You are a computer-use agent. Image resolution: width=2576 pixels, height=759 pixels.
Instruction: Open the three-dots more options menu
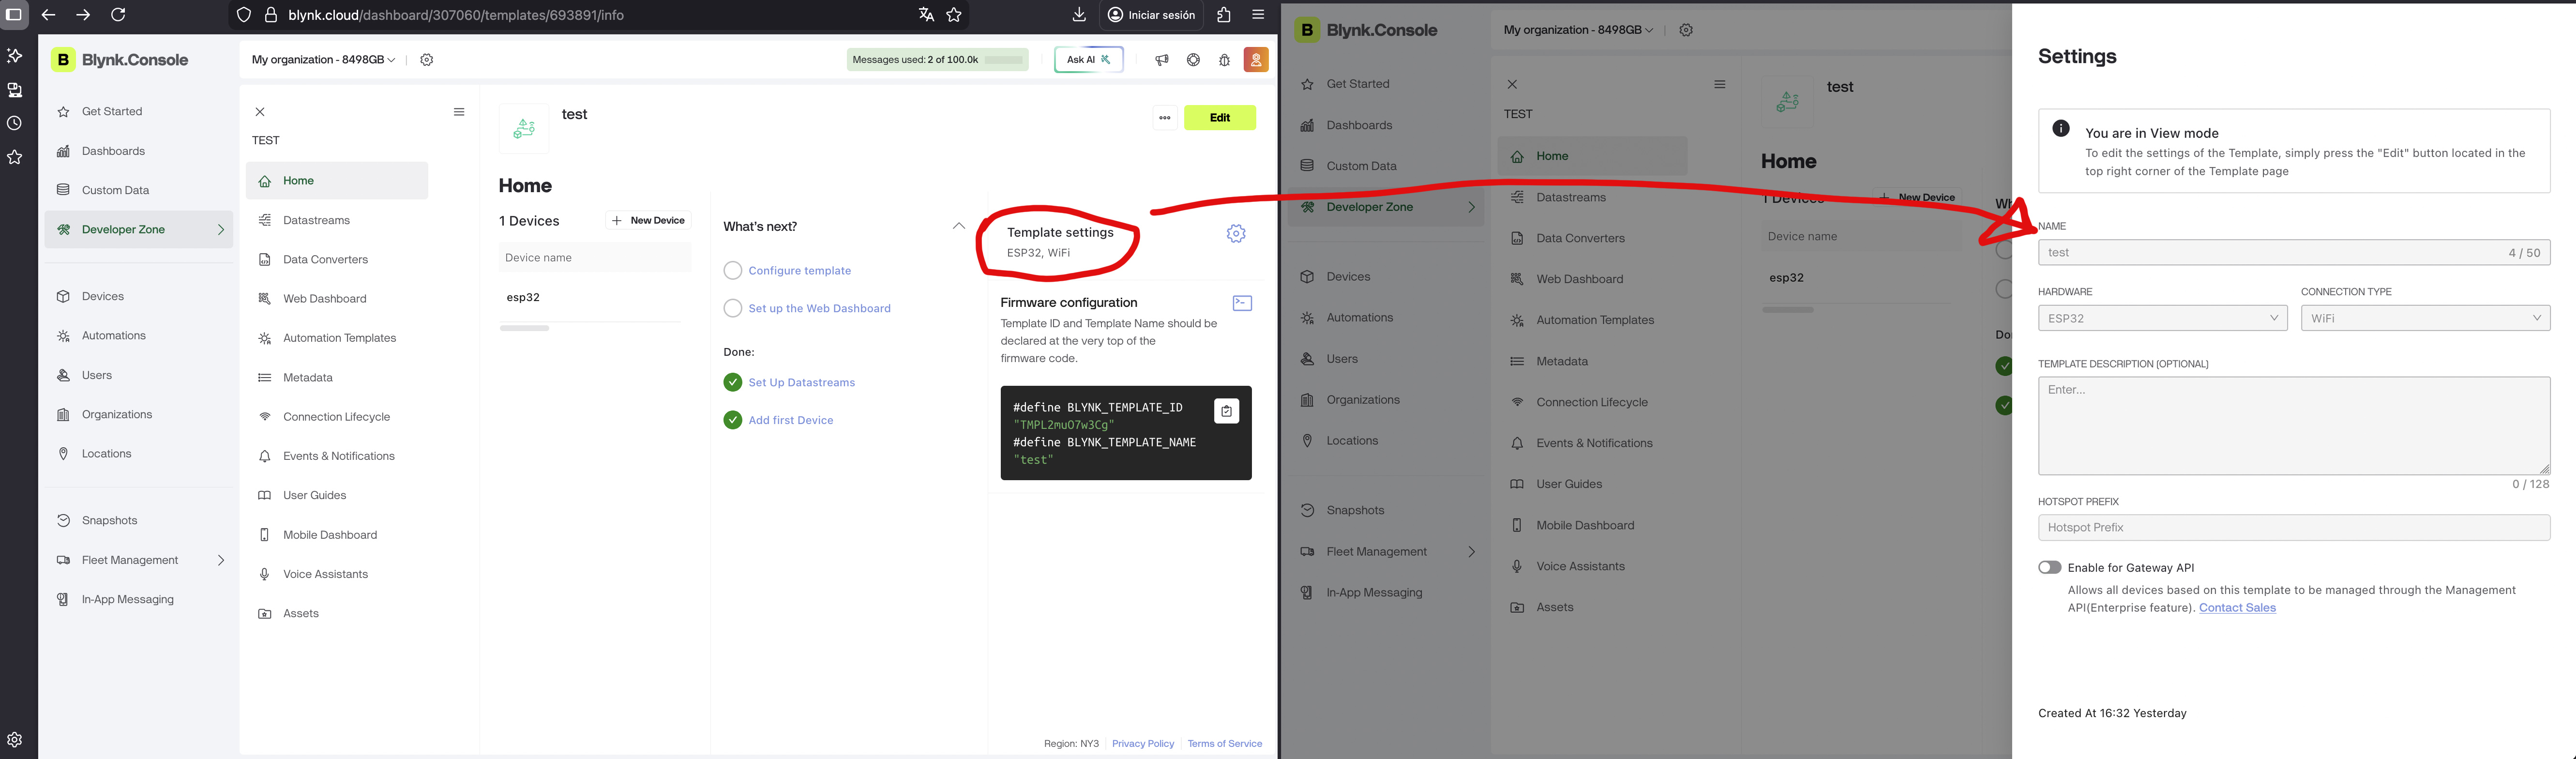1165,118
